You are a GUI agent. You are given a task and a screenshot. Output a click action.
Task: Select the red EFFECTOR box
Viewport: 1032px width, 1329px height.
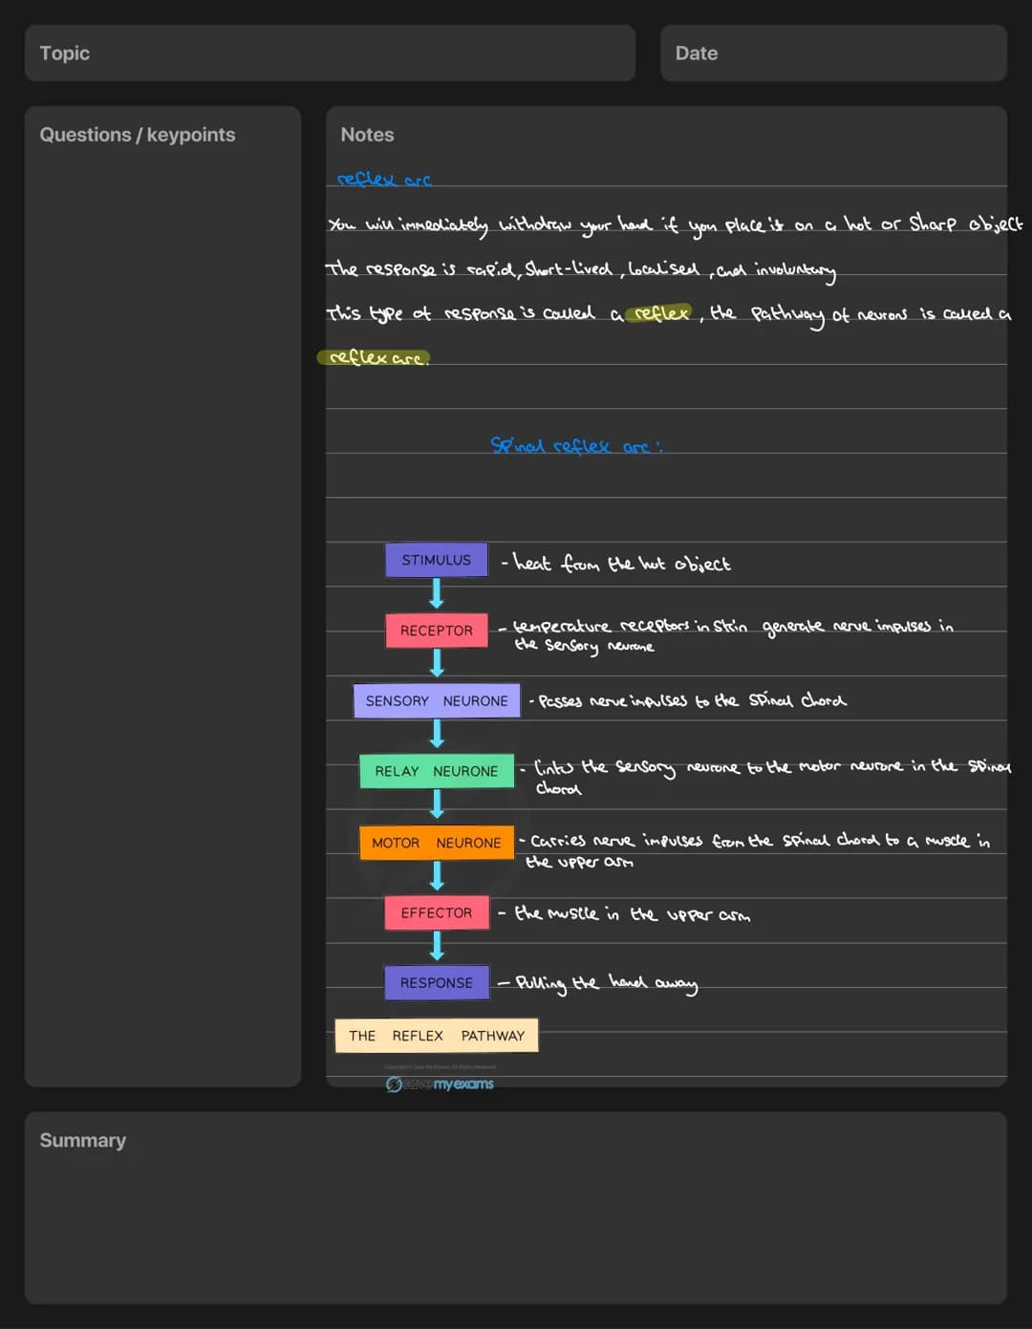(437, 912)
